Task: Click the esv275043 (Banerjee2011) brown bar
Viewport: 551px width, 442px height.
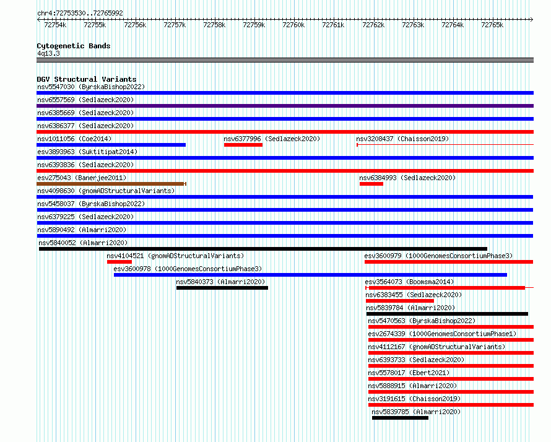Action: pos(111,184)
